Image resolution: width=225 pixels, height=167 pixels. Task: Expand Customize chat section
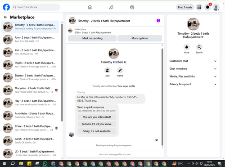[x=193, y=61]
